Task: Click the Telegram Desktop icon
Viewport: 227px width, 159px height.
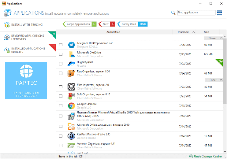Action: pyautogui.click(x=71, y=45)
